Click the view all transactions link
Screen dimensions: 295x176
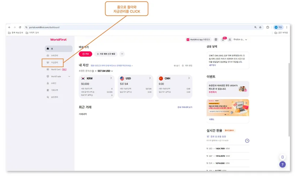(x=185, y=107)
